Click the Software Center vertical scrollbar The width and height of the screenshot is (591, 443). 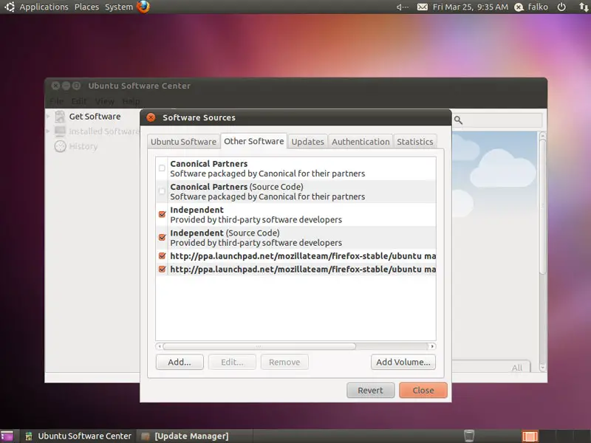[542, 207]
